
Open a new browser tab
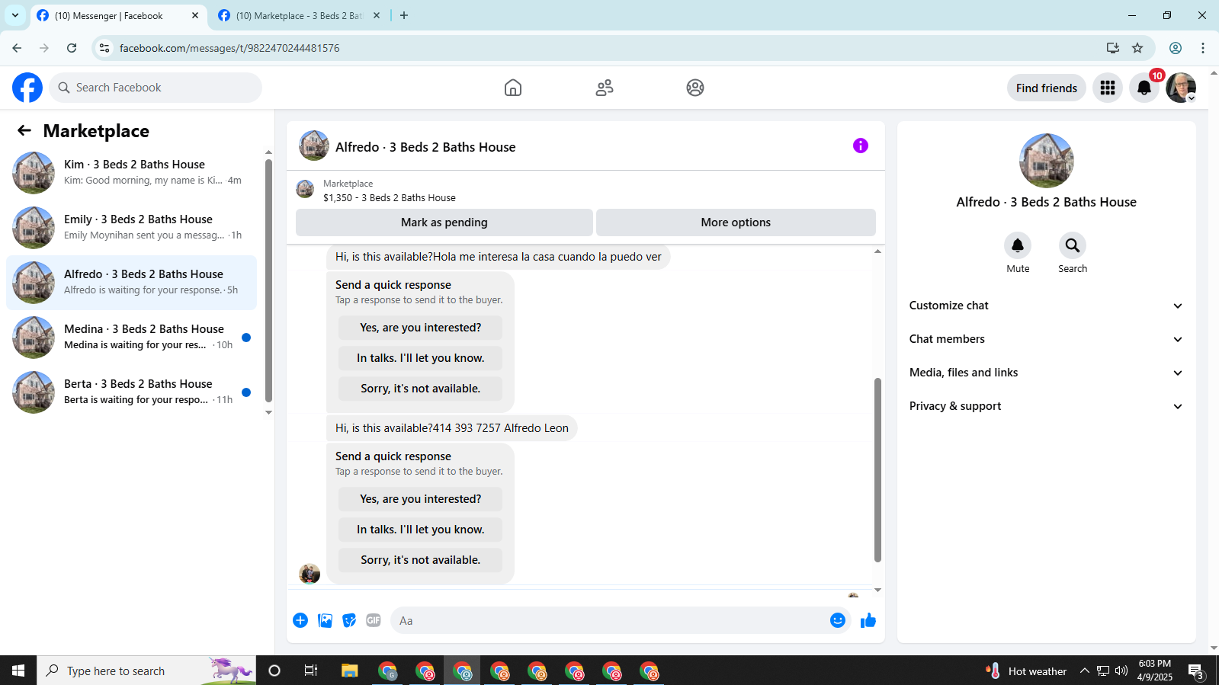pos(404,15)
